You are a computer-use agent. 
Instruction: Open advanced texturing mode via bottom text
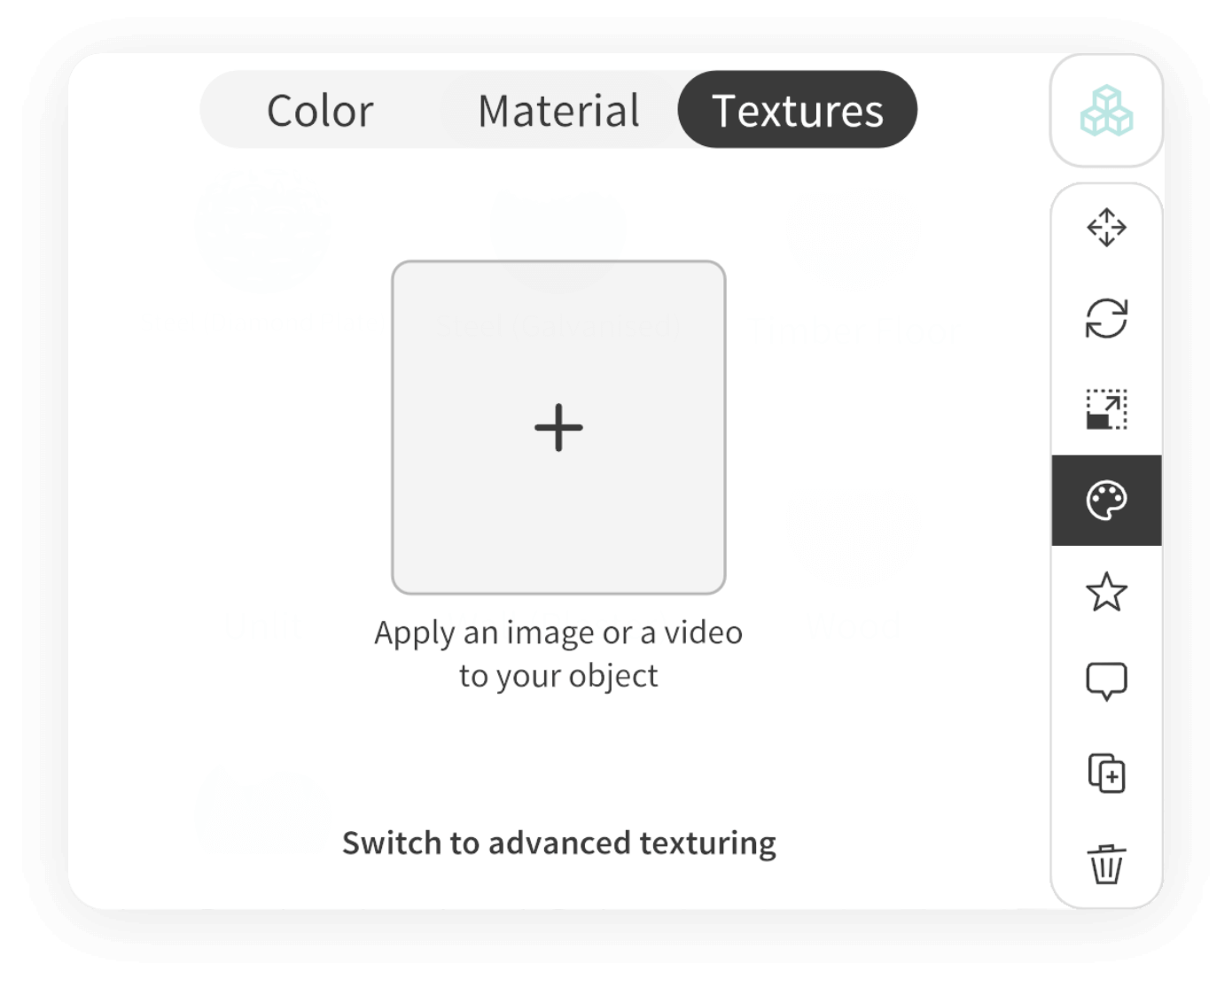[559, 843]
